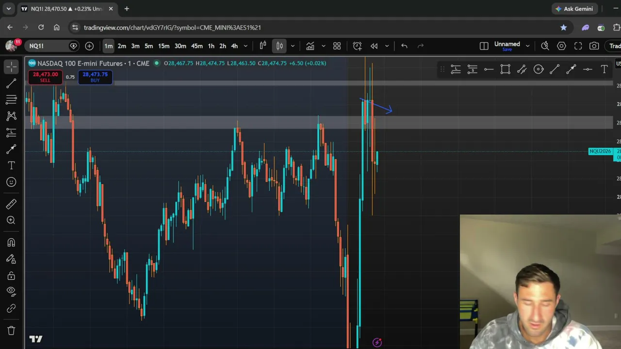Select the arrow tool in favorites toolbar

pyautogui.click(x=571, y=69)
